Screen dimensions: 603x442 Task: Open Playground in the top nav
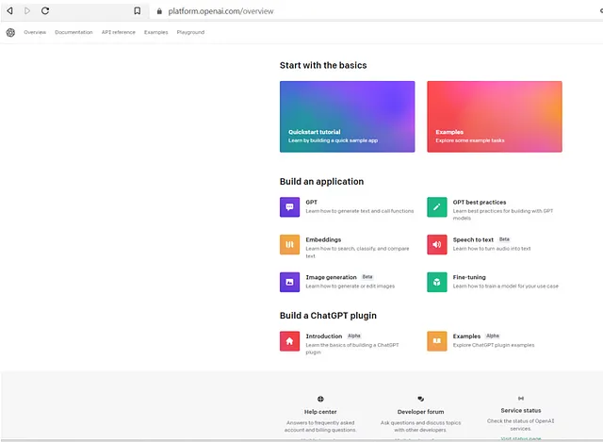click(x=190, y=32)
